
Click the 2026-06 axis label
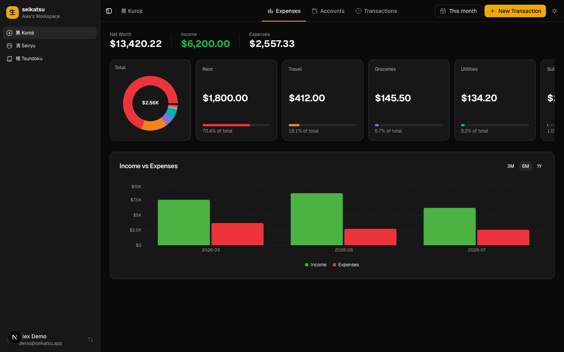point(344,250)
